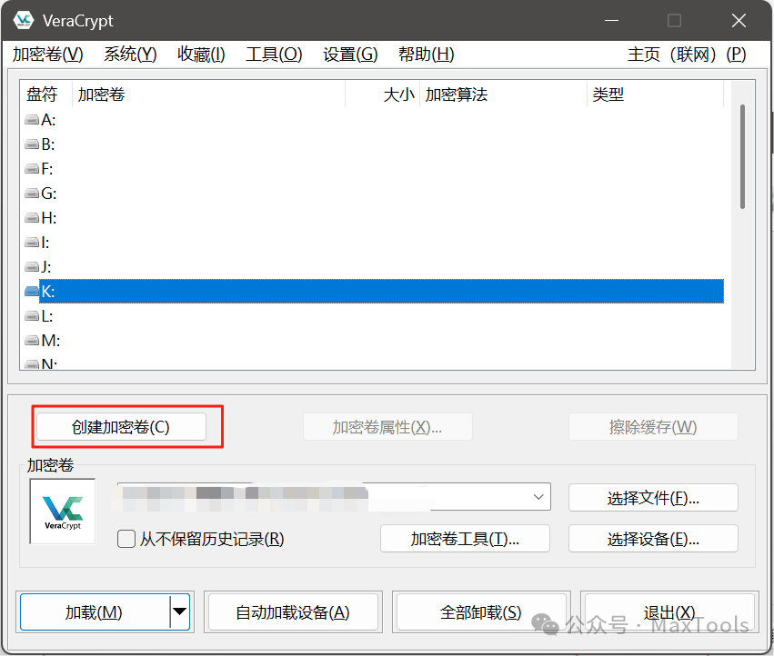
Task: Select drive letter F: text
Action: 47,169
